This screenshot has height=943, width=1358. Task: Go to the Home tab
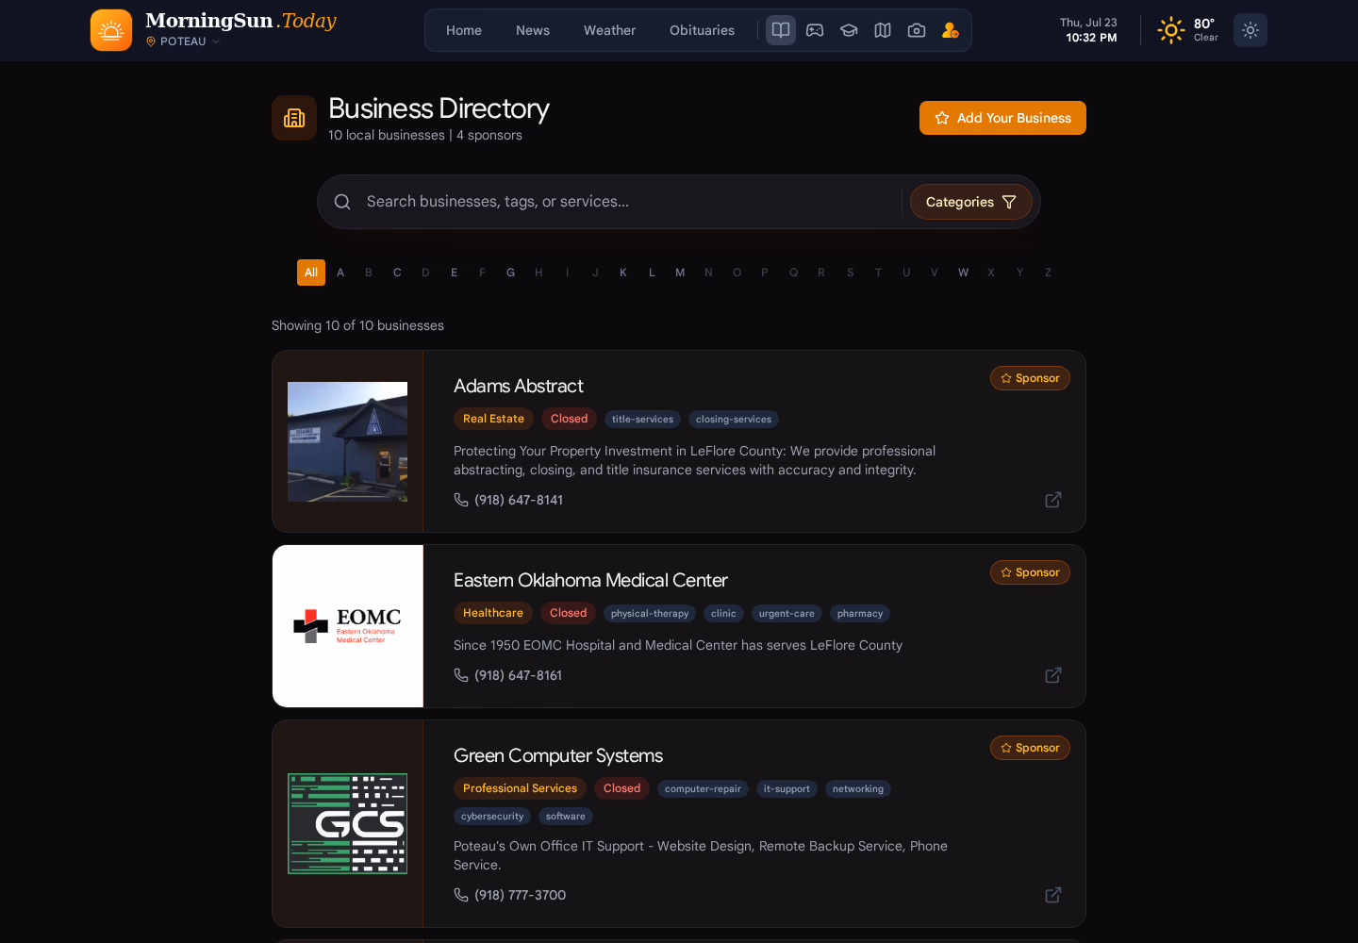point(464,30)
